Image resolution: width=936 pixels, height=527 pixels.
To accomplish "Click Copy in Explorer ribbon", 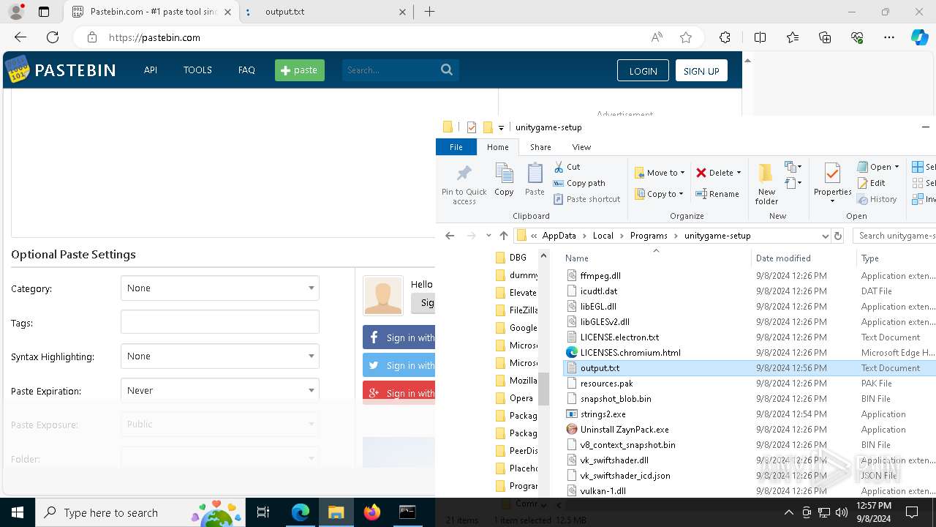I will point(504,180).
